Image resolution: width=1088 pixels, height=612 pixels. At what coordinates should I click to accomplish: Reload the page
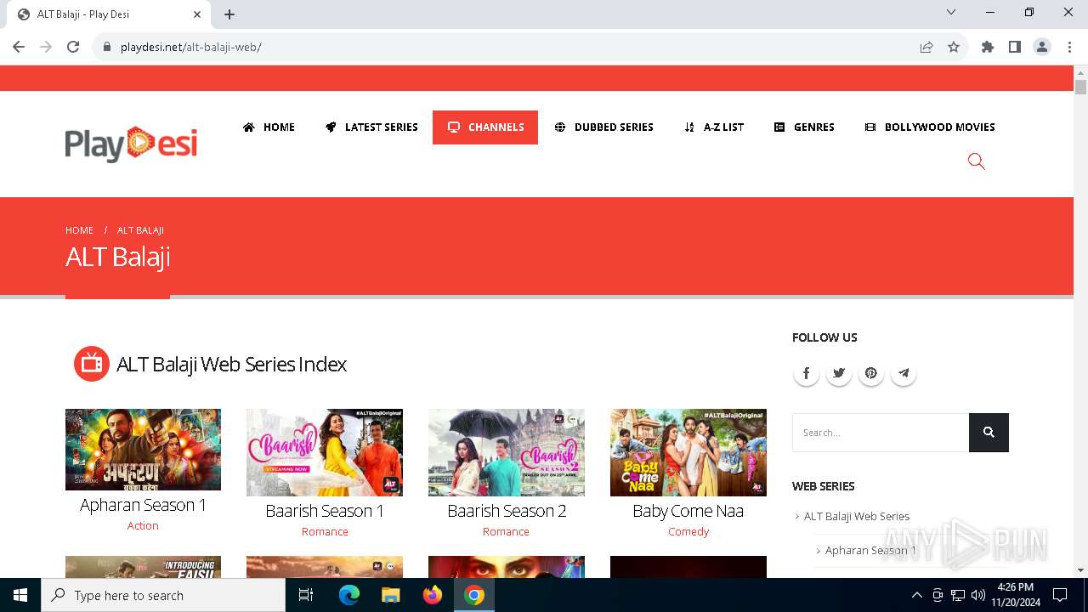click(x=73, y=47)
